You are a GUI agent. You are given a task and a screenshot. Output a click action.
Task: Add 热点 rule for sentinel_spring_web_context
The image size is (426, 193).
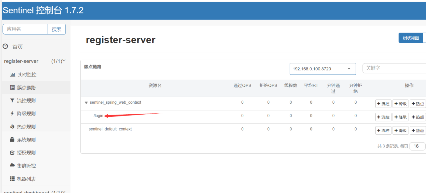[x=418, y=104]
